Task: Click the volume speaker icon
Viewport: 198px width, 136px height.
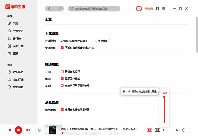Action: (164, 130)
